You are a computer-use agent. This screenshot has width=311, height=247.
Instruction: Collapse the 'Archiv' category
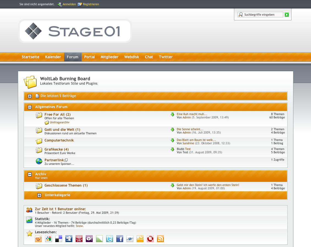point(30,174)
